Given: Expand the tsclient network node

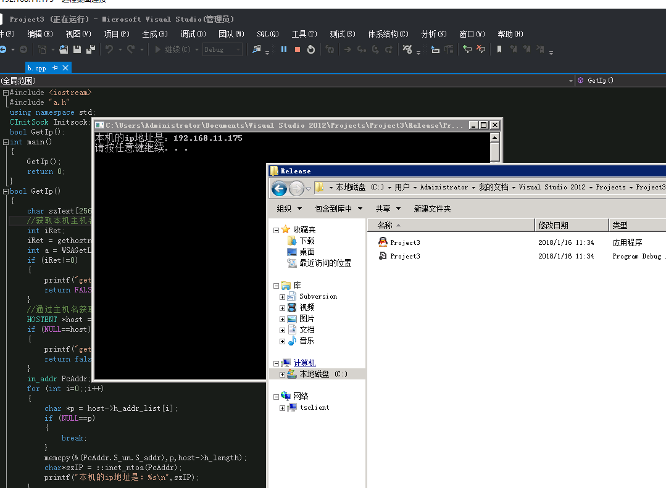Looking at the screenshot, I should (283, 408).
